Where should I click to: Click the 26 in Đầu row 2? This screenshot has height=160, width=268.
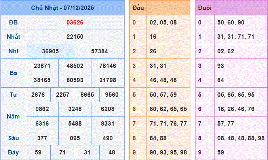click(x=153, y=51)
